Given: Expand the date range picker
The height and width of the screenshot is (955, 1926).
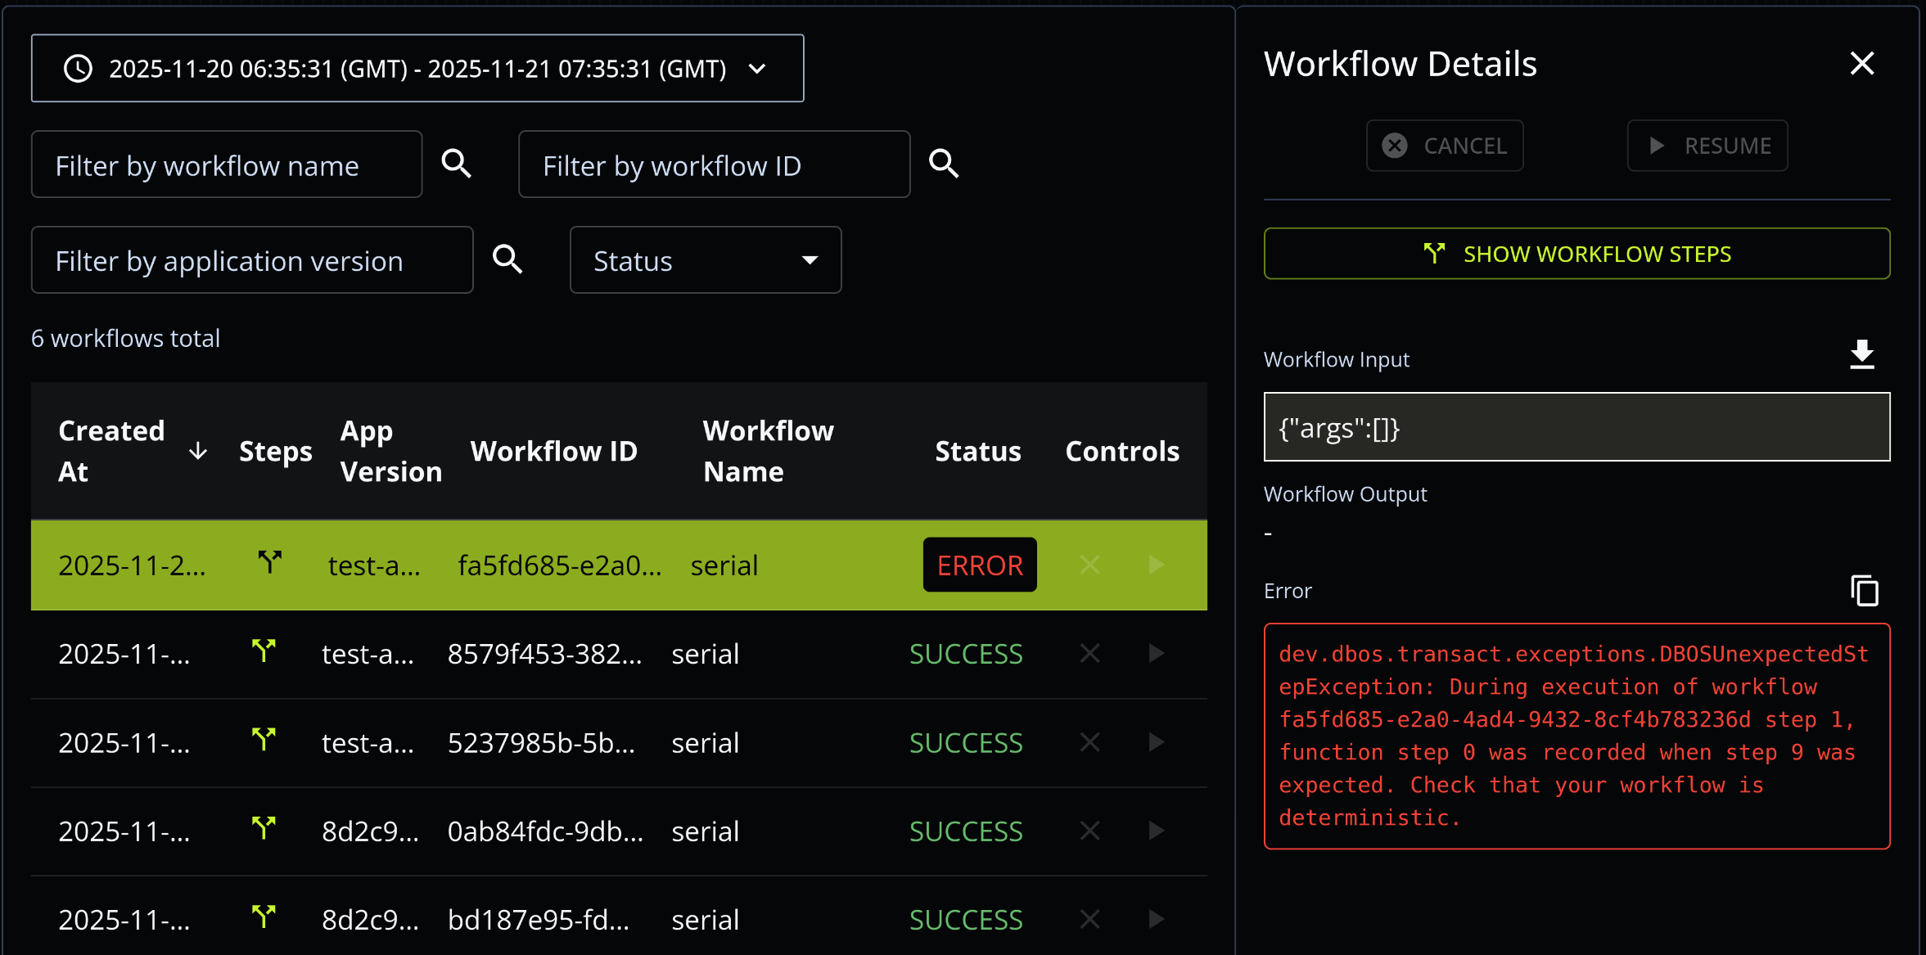Looking at the screenshot, I should click(417, 69).
